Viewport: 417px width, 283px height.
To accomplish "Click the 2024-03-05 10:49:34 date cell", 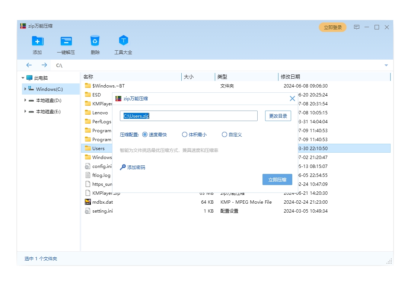I will pyautogui.click(x=306, y=211).
